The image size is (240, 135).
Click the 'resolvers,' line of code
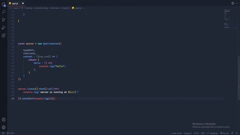click(x=30, y=53)
